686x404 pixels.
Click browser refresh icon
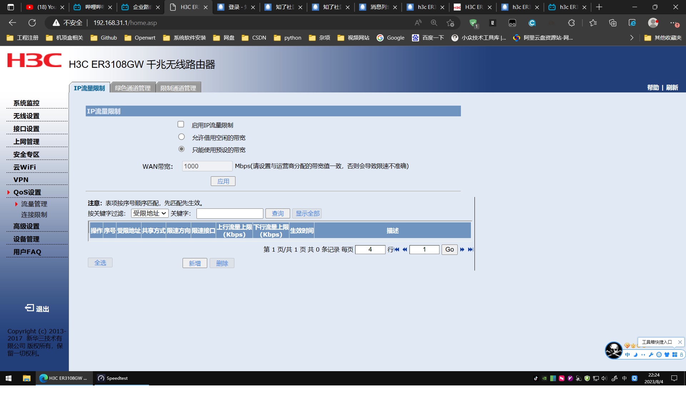click(32, 23)
